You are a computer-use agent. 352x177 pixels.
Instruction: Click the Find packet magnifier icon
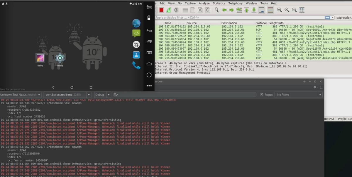click(x=216, y=10)
